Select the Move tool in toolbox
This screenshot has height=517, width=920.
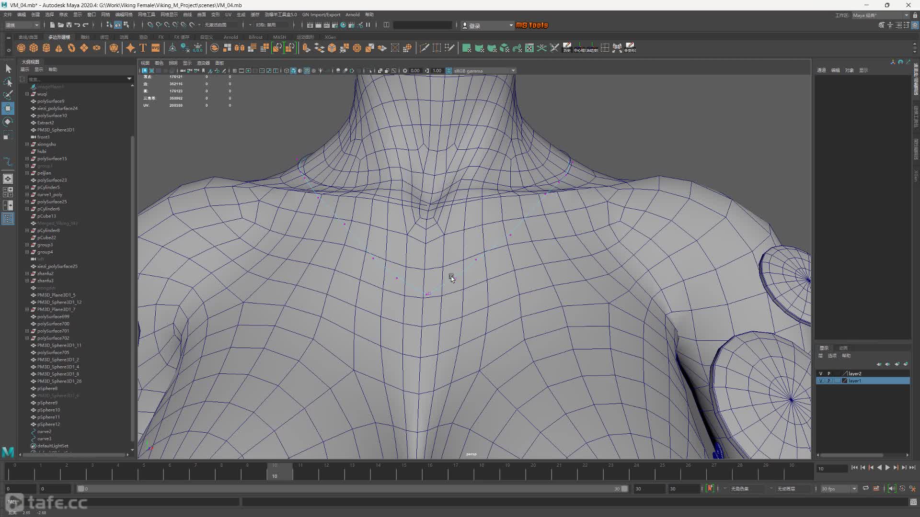pyautogui.click(x=8, y=109)
